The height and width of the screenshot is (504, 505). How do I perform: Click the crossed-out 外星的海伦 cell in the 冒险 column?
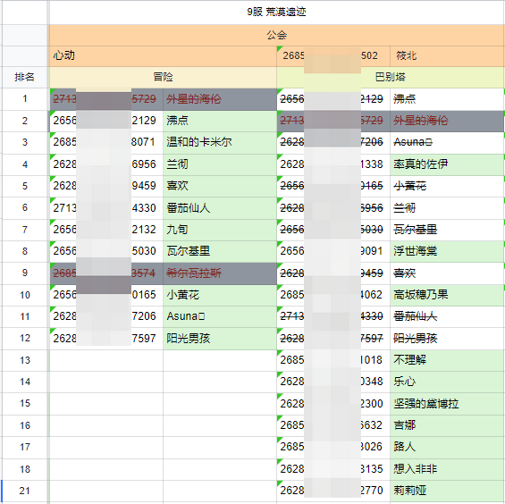pos(220,99)
